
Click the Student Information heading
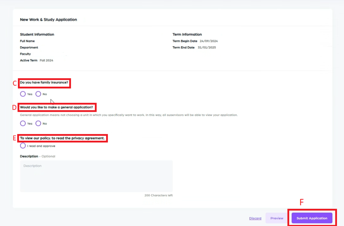(37, 35)
